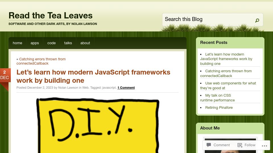Click the D.I.Y. yellow sign image

pyautogui.click(x=98, y=125)
